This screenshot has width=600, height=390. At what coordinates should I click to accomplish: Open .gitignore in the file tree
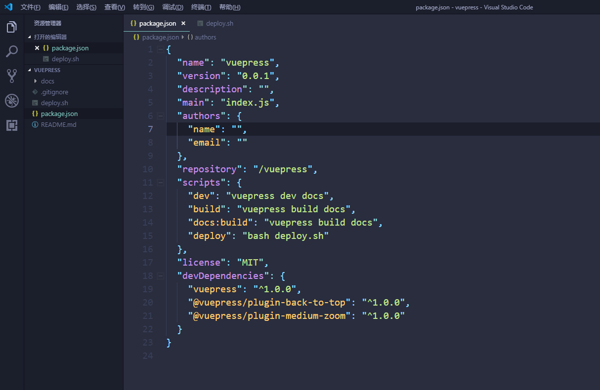pyautogui.click(x=74, y=92)
